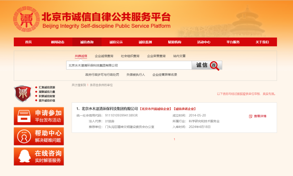Open 诚信监测 navigation menu item
Viewport: 293px width, 176px height.
tap(145, 42)
